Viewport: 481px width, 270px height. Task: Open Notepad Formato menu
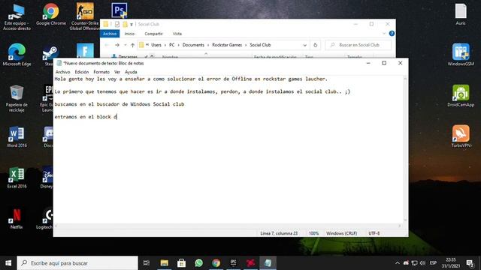tap(101, 72)
